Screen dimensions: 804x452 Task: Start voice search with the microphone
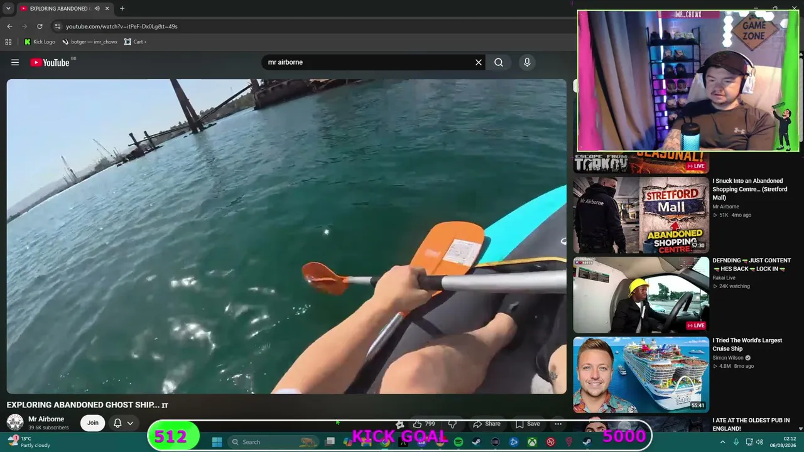527,62
